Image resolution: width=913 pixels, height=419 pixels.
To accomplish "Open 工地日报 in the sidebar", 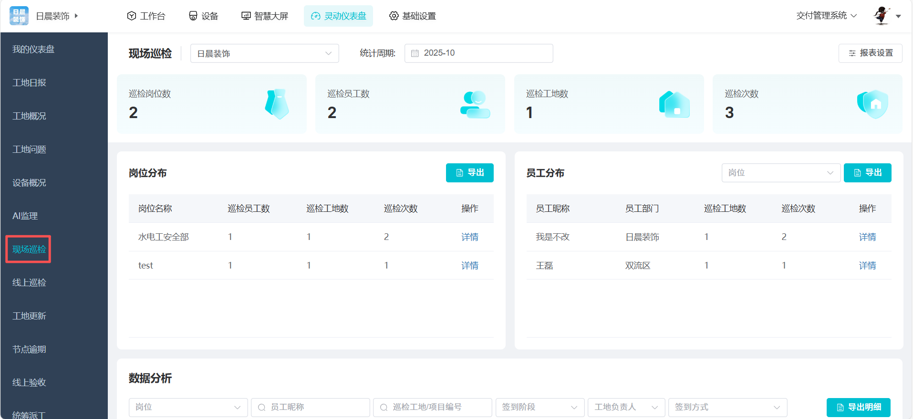I will click(29, 83).
